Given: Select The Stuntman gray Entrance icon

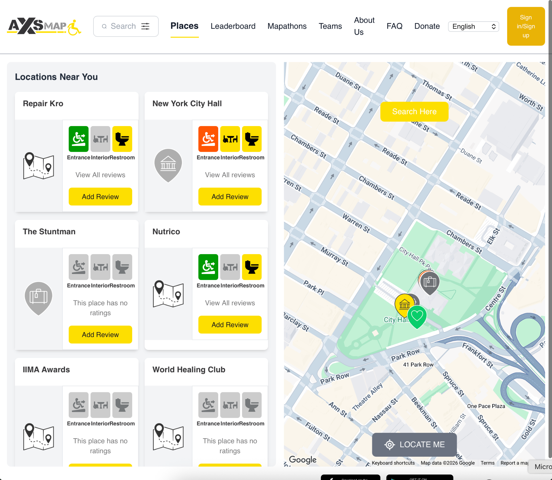Looking at the screenshot, I should (x=78, y=267).
